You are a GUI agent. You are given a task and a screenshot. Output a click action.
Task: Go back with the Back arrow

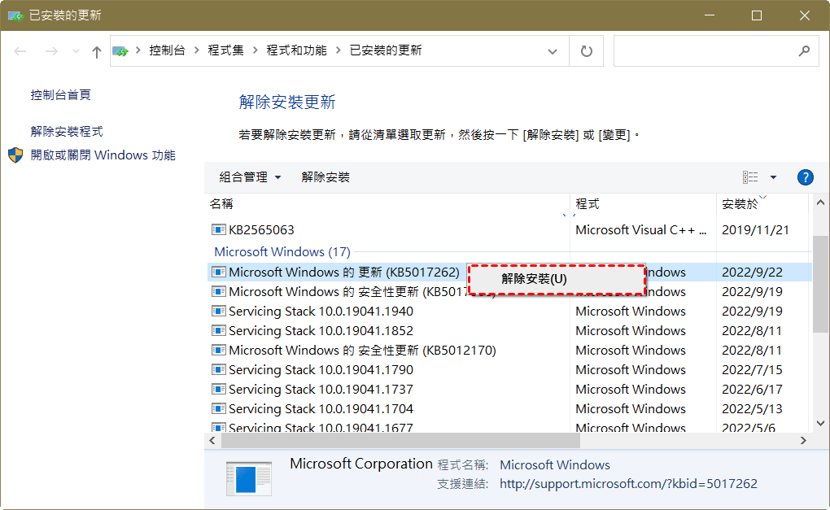(x=20, y=51)
